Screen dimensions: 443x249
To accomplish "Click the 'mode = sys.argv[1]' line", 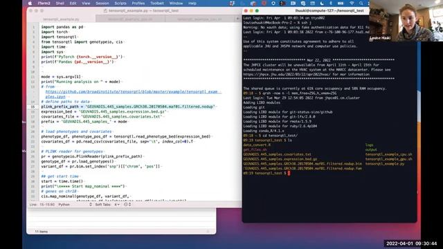I will click(x=61, y=77).
